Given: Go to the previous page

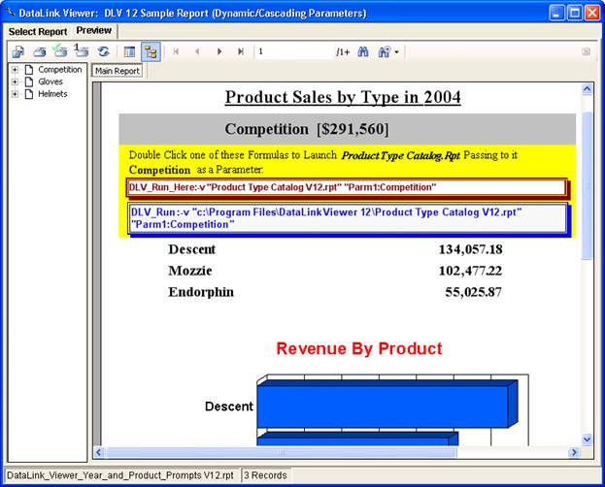Looking at the screenshot, I should click(x=197, y=51).
